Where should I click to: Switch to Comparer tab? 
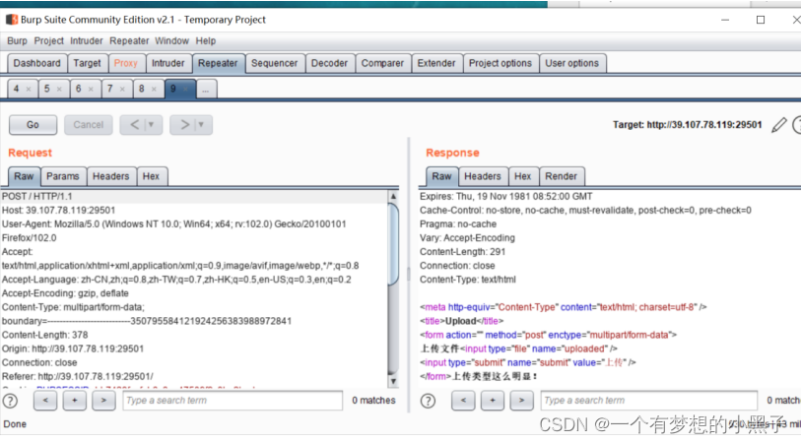tap(382, 63)
